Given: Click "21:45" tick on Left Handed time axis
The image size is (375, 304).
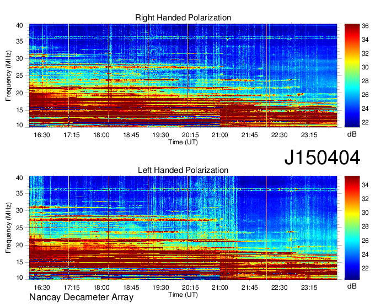Looking at the screenshot, I should tap(250, 287).
